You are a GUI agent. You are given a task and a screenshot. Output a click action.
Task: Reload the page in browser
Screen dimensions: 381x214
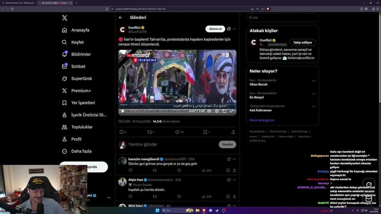click(x=12, y=9)
